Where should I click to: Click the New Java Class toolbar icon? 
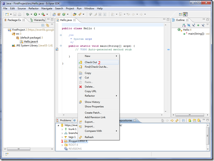click(x=64, y=14)
